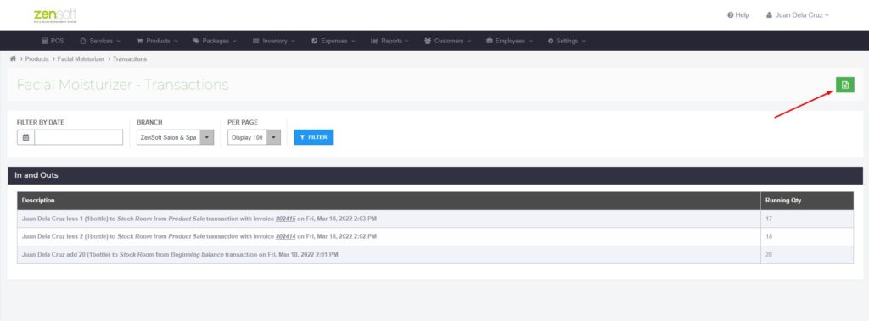This screenshot has height=321, width=869.
Task: Click the ZenSoft logo
Action: (x=55, y=15)
